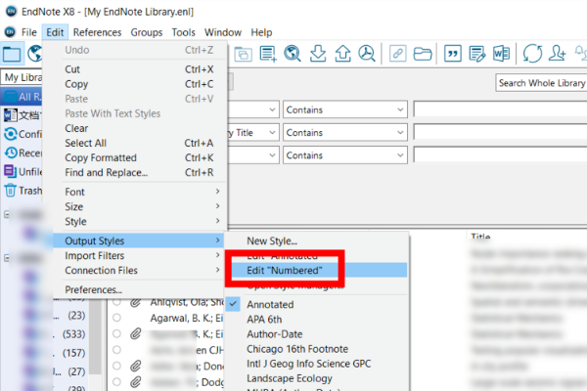Click the Open File folder icon
Viewport: 587px width, 391px height.
pyautogui.click(x=423, y=54)
